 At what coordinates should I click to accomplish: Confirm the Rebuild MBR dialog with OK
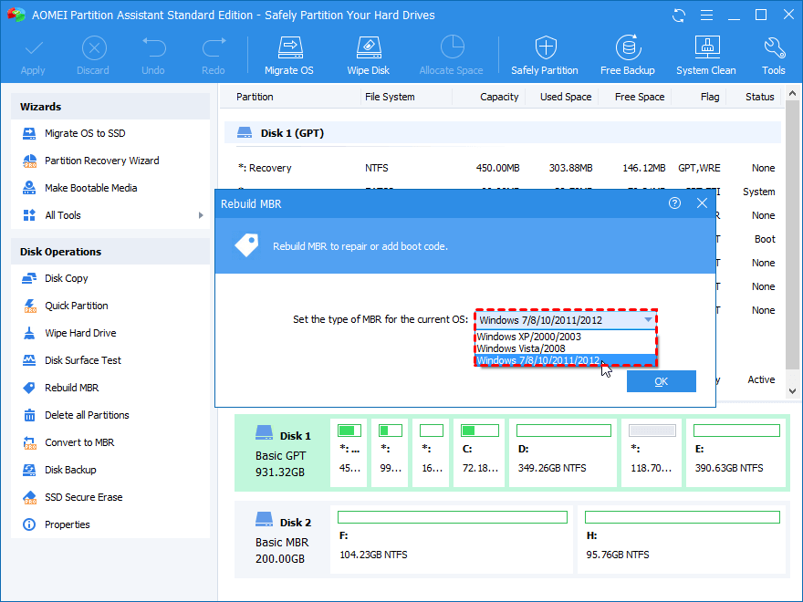coord(662,381)
